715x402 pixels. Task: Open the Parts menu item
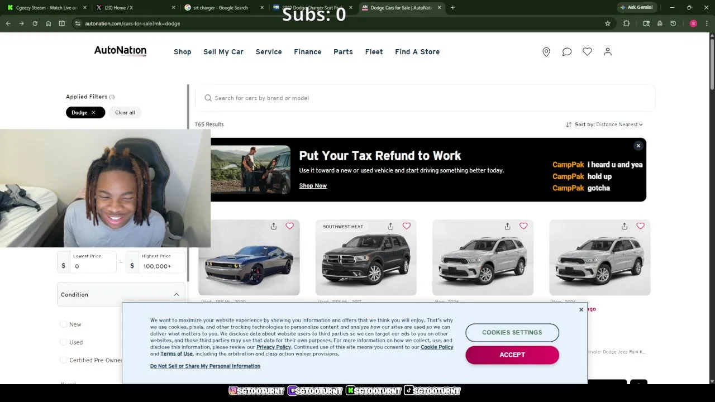point(343,52)
